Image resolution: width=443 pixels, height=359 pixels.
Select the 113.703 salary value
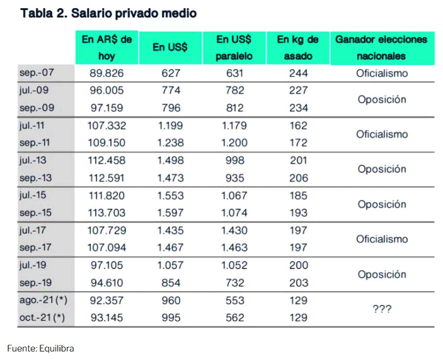point(106,213)
